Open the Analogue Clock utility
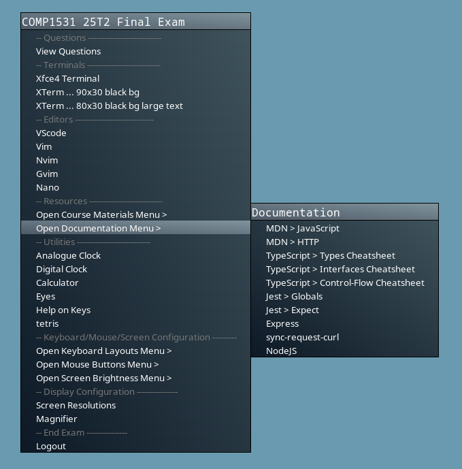This screenshot has width=462, height=469. [x=68, y=256]
